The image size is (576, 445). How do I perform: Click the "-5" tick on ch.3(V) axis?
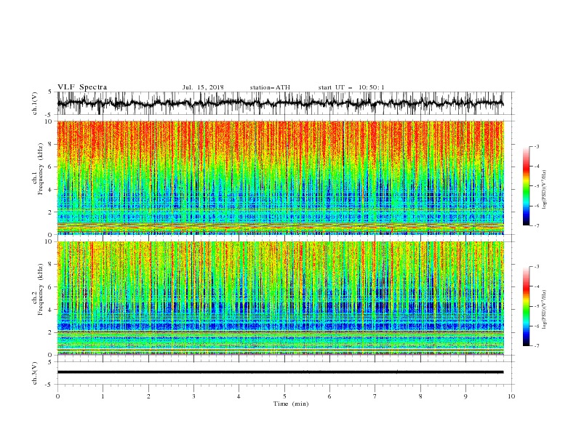pyautogui.click(x=49, y=385)
